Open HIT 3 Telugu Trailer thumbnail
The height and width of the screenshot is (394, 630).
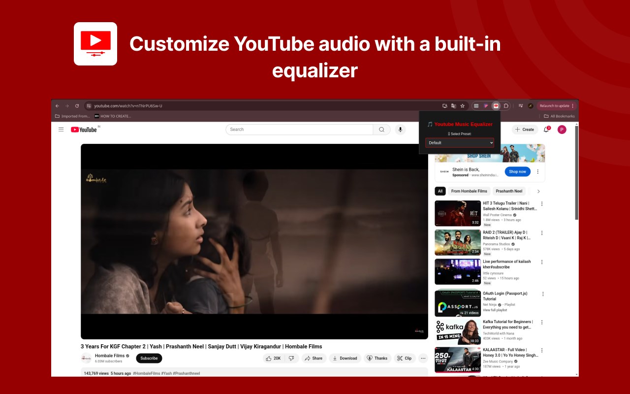coord(458,213)
